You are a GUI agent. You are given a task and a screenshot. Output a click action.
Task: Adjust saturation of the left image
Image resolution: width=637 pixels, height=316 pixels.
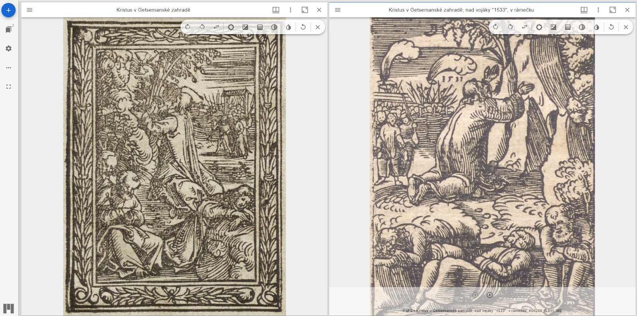point(260,27)
